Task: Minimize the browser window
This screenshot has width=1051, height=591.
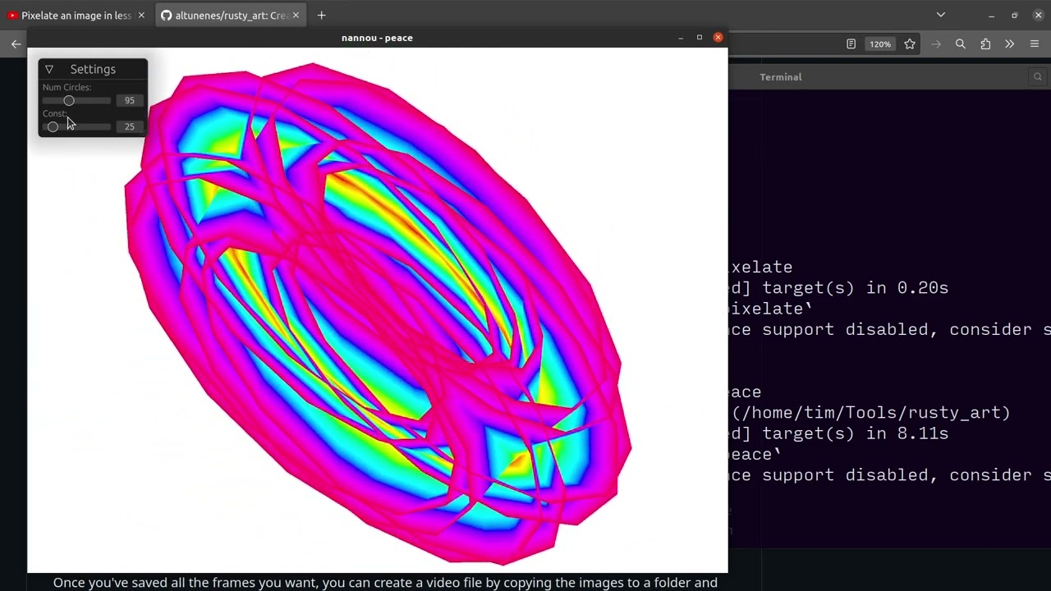Action: click(991, 15)
